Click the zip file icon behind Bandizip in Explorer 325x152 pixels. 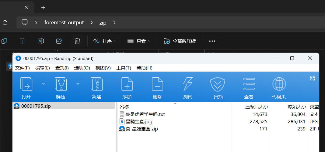[x=10, y=66]
